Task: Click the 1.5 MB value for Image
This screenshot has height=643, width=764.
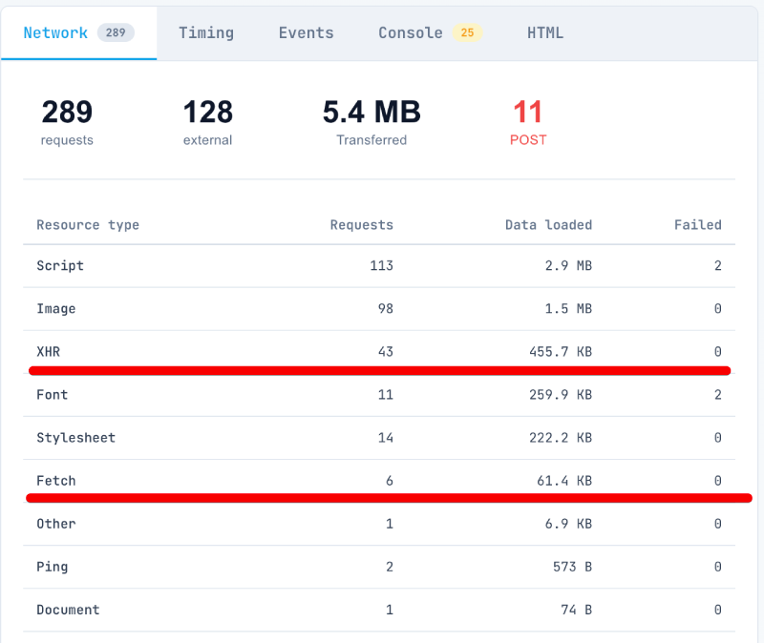Action: point(568,308)
